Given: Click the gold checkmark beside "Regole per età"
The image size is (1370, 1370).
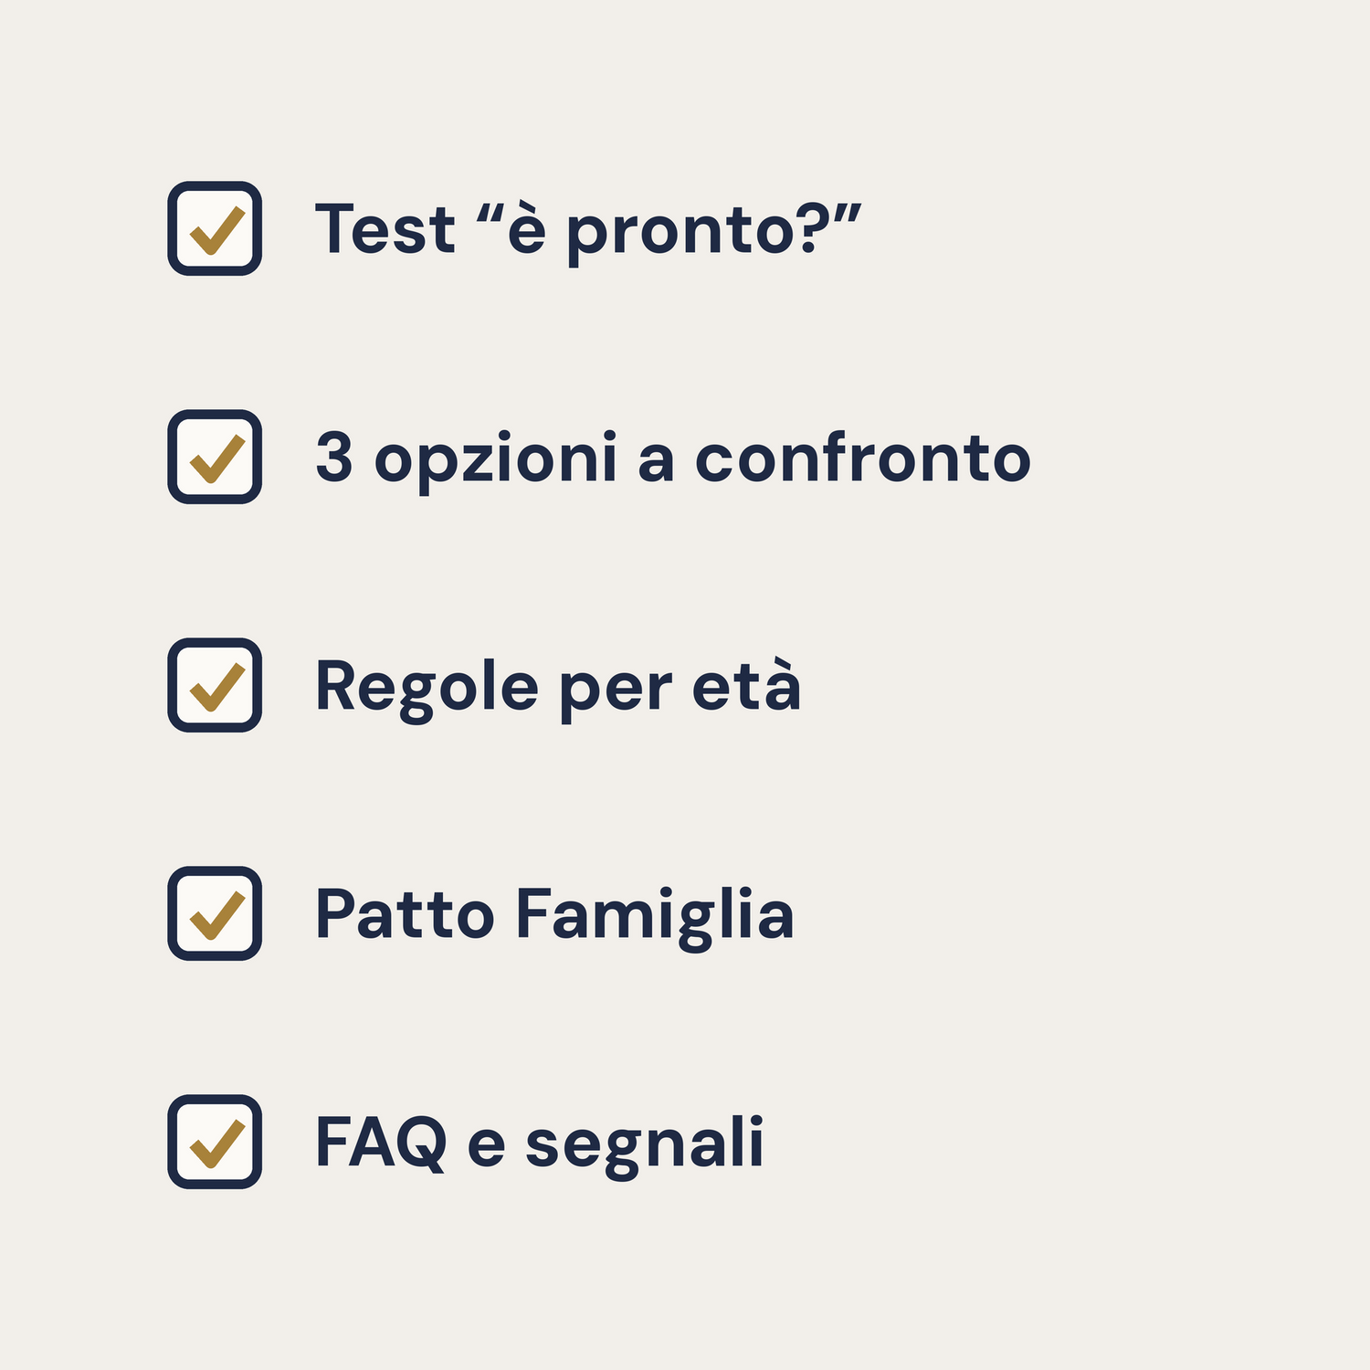Looking at the screenshot, I should click(x=217, y=688).
